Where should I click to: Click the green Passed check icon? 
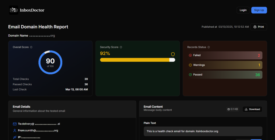coord(190,75)
